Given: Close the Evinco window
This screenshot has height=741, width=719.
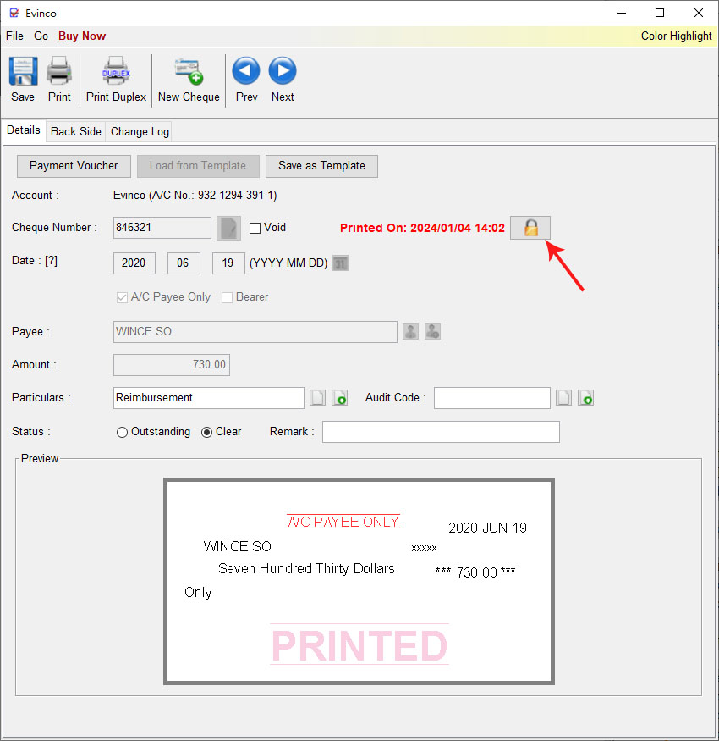Looking at the screenshot, I should pyautogui.click(x=699, y=14).
